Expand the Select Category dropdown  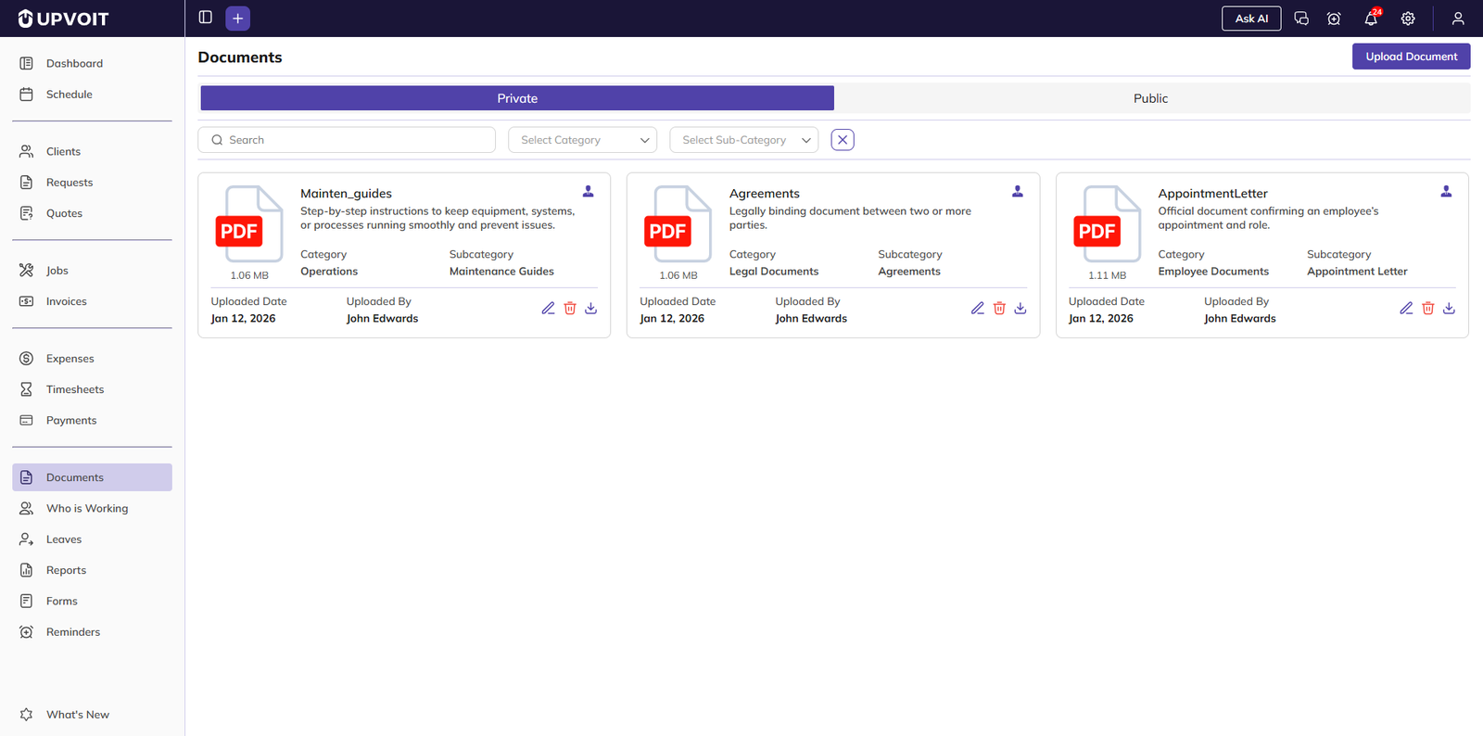(583, 140)
